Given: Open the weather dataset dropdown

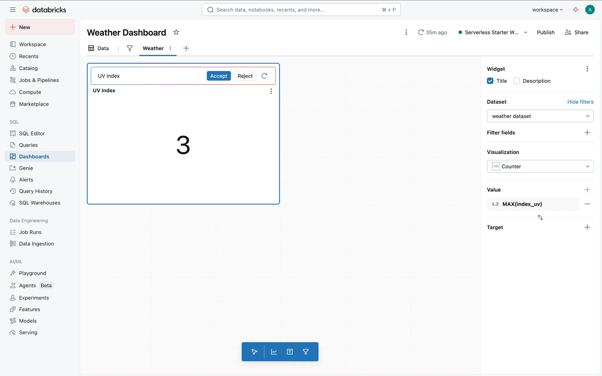Looking at the screenshot, I should 540,116.
